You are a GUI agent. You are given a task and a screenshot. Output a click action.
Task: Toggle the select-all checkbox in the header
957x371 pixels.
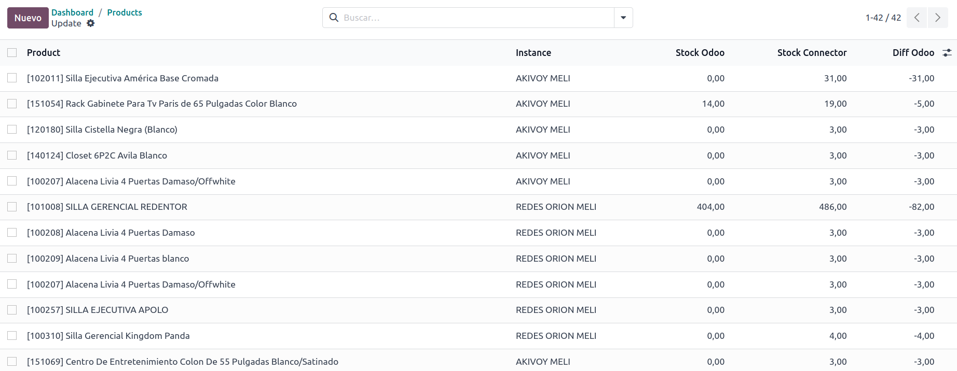(x=12, y=52)
